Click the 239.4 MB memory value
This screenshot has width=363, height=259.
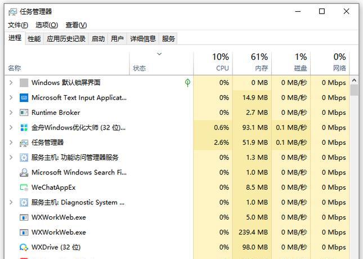(x=253, y=232)
